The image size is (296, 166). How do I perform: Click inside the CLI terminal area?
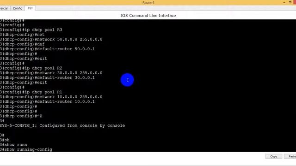(x=148, y=86)
